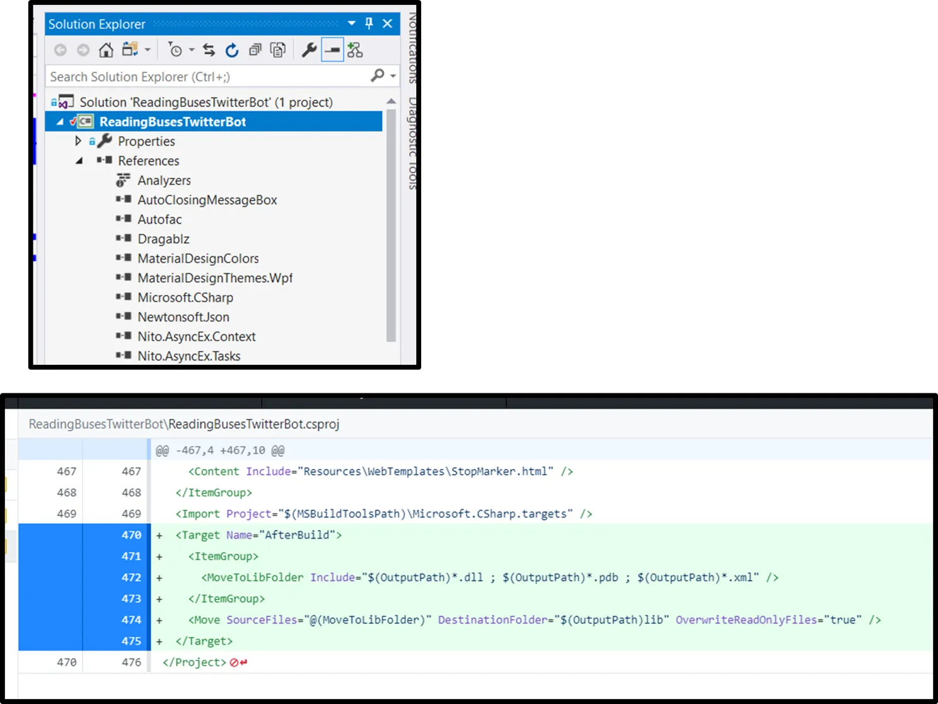Toggle Auto Hide pin for Solution Explorer
Viewport: 938px width, 704px height.
tap(369, 24)
